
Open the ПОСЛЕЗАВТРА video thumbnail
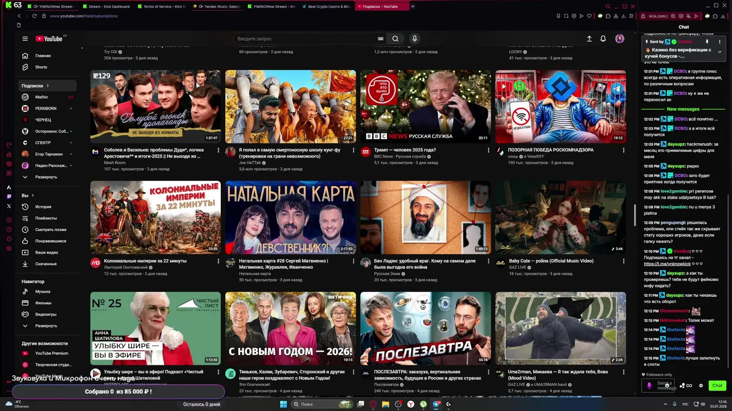pos(425,328)
